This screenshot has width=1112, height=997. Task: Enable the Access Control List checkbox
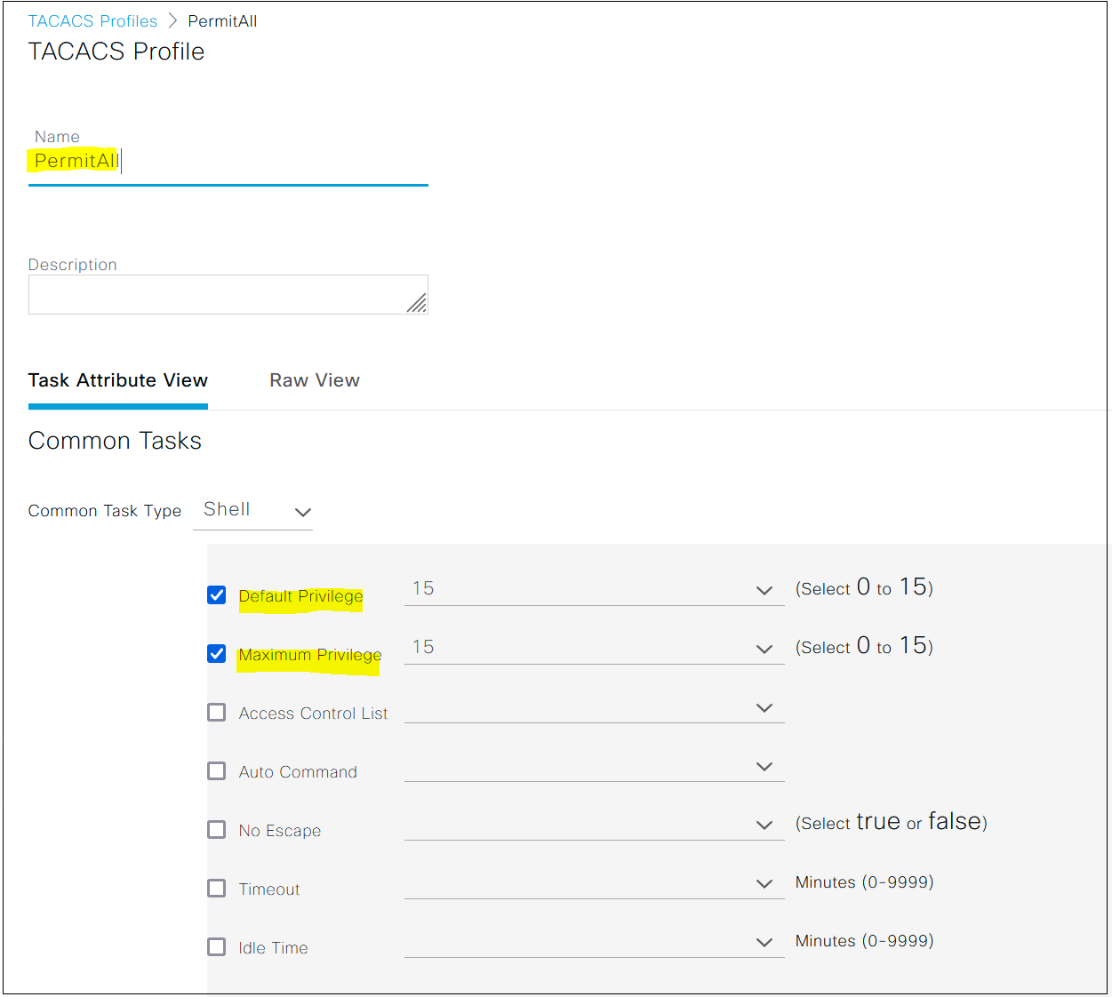[x=216, y=712]
